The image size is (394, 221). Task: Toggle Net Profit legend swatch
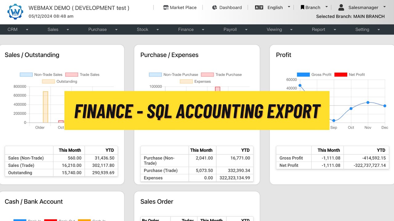pyautogui.click(x=340, y=75)
